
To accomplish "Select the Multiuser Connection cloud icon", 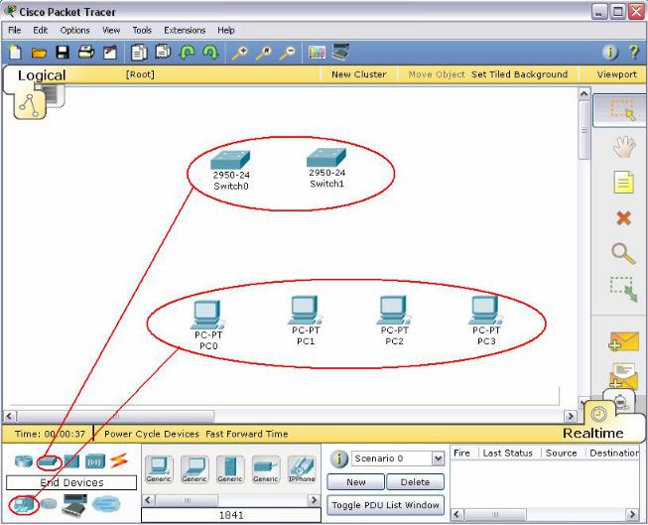I will click(x=106, y=504).
